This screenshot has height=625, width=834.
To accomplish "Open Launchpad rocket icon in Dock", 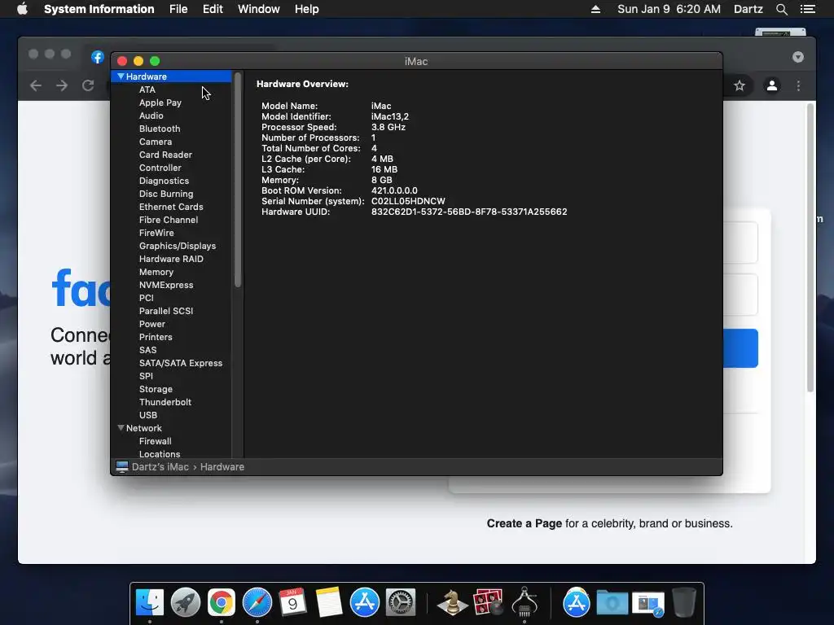I will pyautogui.click(x=185, y=602).
